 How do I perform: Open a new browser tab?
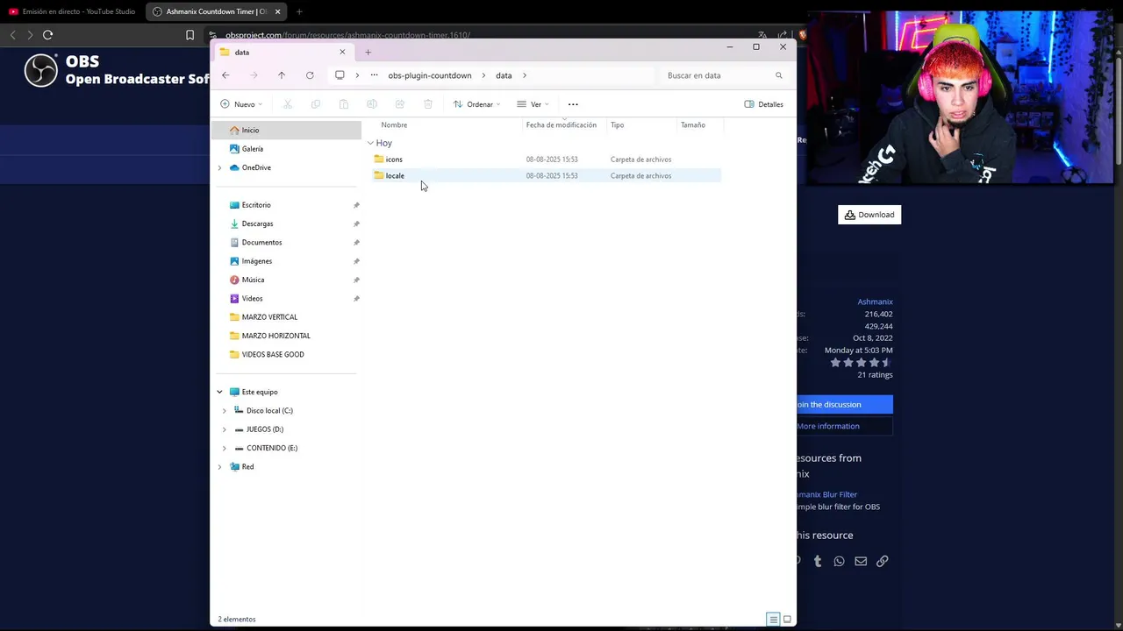299,11
